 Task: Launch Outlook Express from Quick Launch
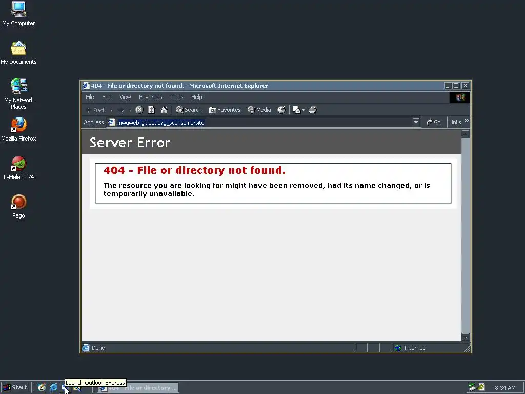(65, 388)
